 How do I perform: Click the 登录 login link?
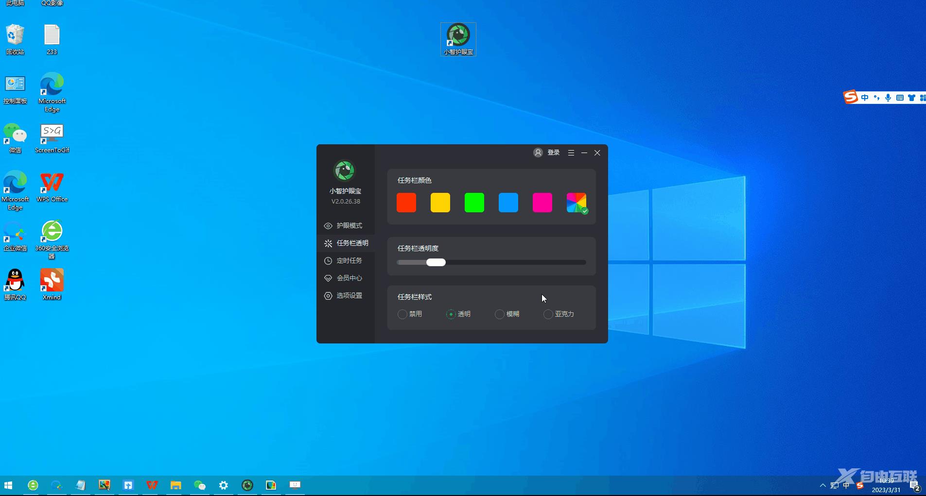(554, 153)
